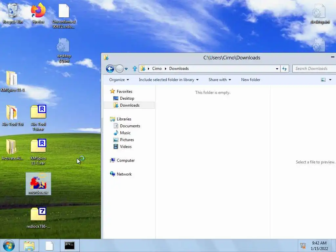Minimize the Downloads Explorer window
This screenshot has height=252, width=336.
(333, 57)
